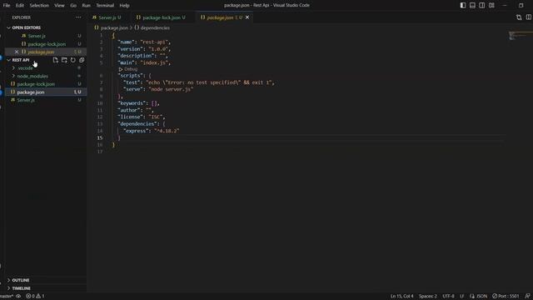Select package-lock.json in Open Editors list
This screenshot has height=300, width=533.
47,44
